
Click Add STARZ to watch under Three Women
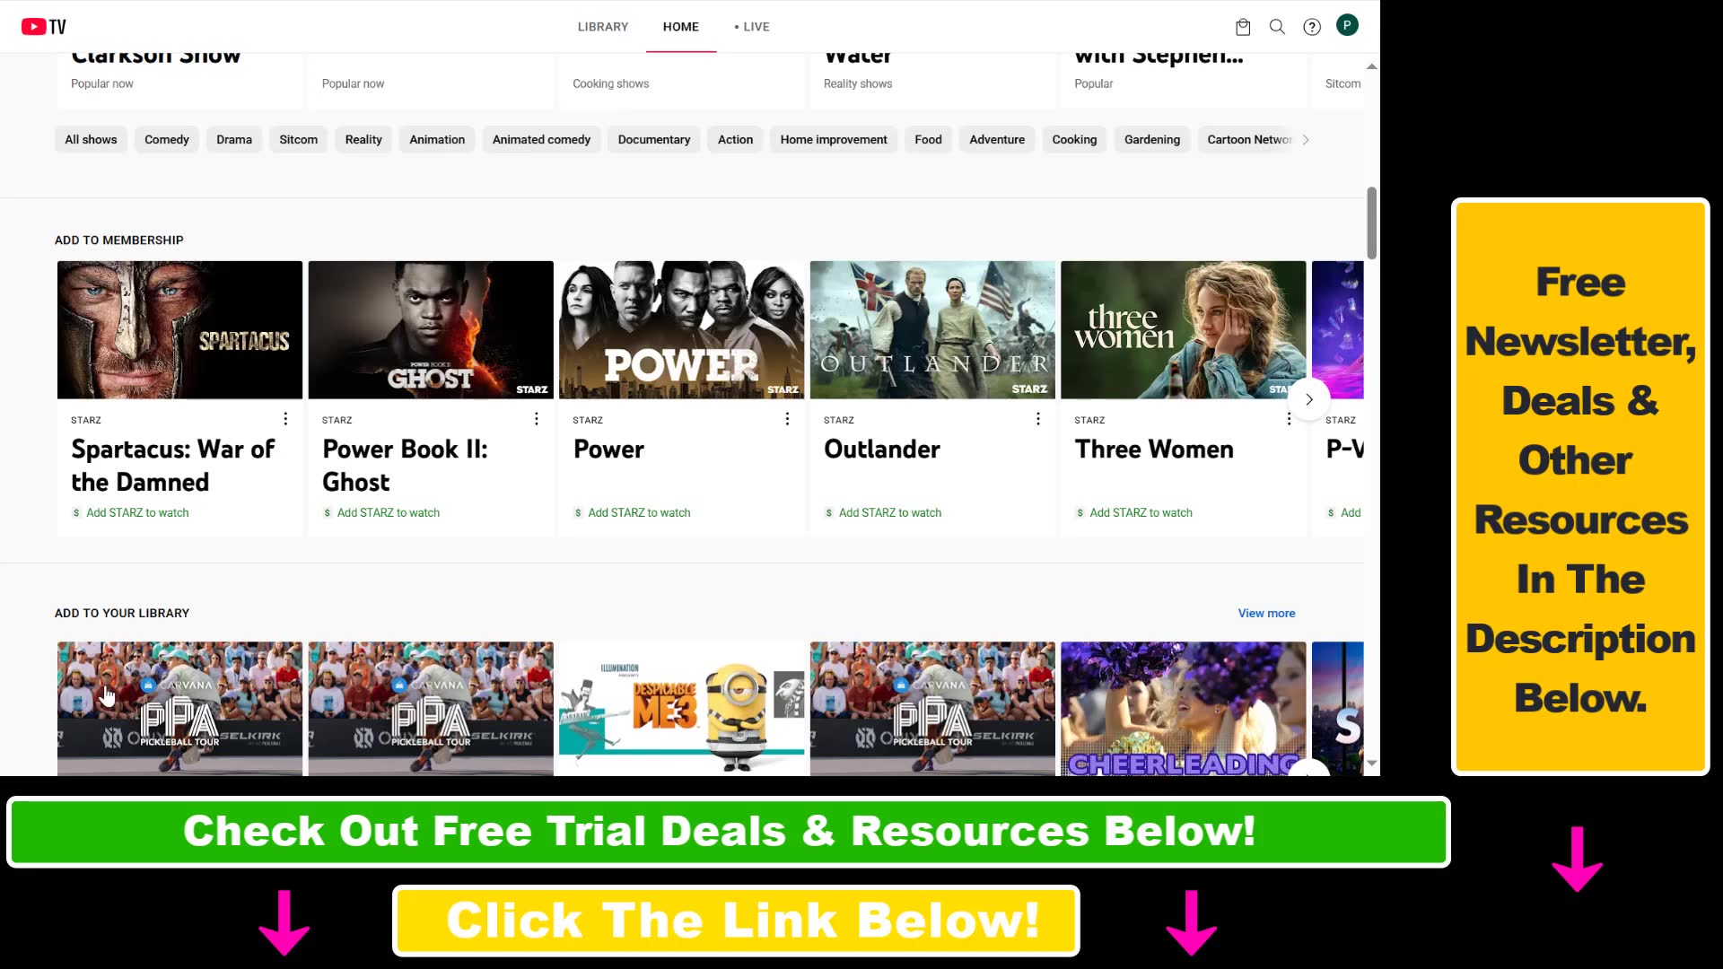[x=1141, y=512]
